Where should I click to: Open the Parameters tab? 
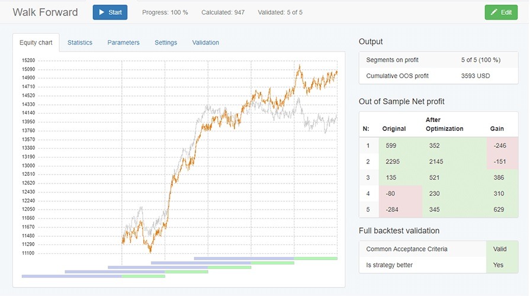coord(123,43)
